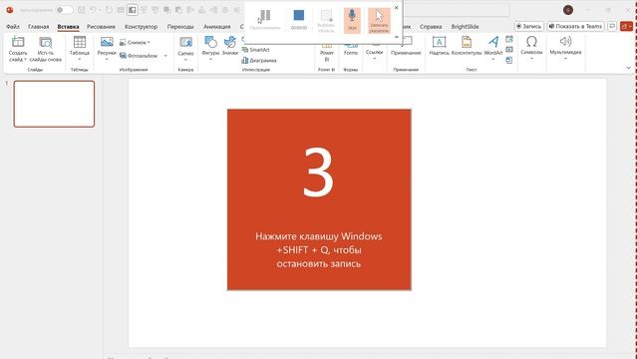Pause the screen recording

click(265, 20)
